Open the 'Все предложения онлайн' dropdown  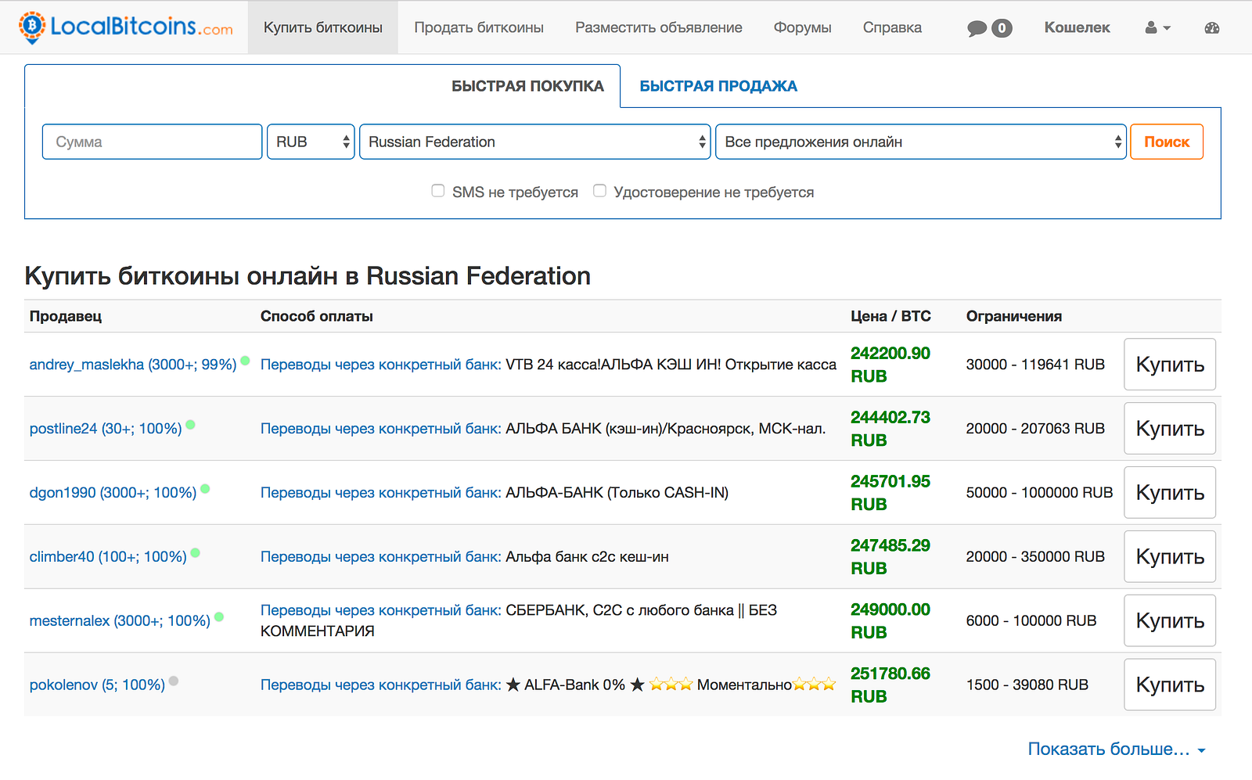tap(921, 142)
